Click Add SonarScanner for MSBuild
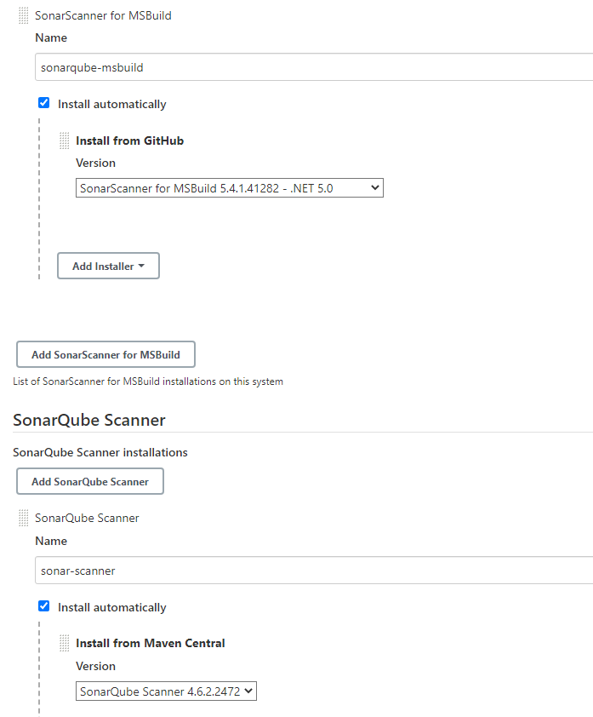Image resolution: width=593 pixels, height=717 pixels. click(x=105, y=353)
